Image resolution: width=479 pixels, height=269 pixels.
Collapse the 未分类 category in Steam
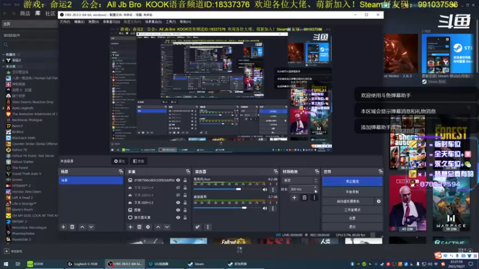click(4, 66)
